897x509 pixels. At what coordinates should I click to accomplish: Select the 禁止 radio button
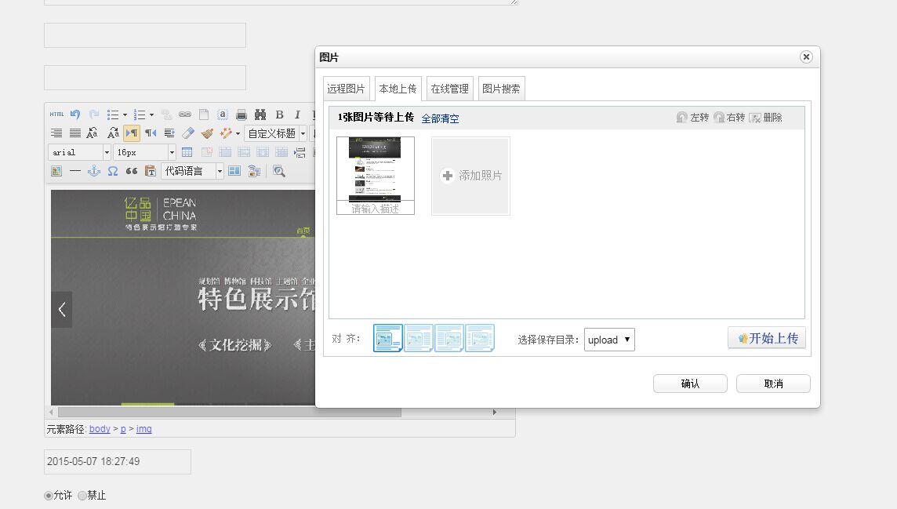(82, 496)
